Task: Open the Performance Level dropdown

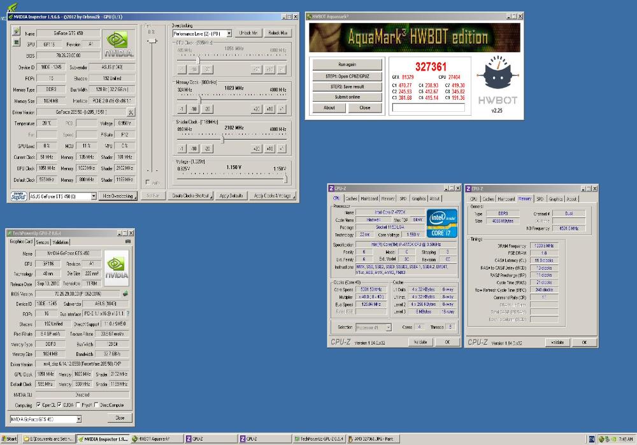Action: 202,34
